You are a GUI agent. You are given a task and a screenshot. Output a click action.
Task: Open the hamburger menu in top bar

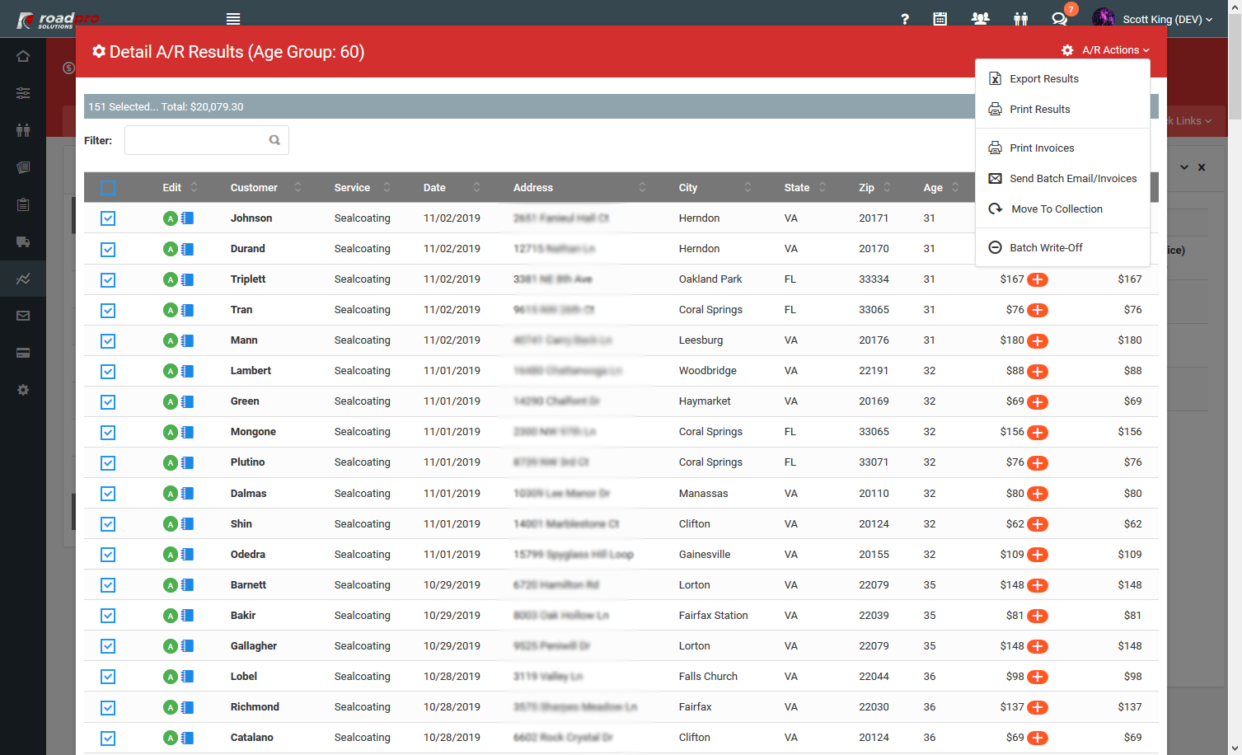(x=233, y=19)
